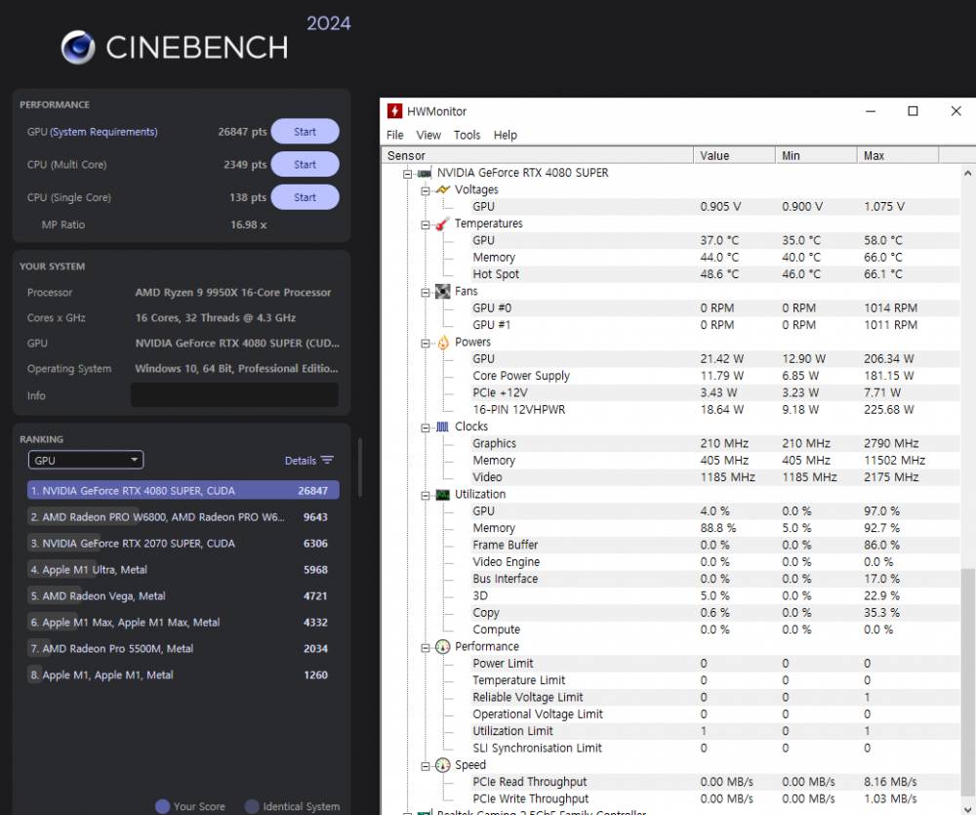
Task: Click the Cinebench logo icon
Action: (78, 47)
